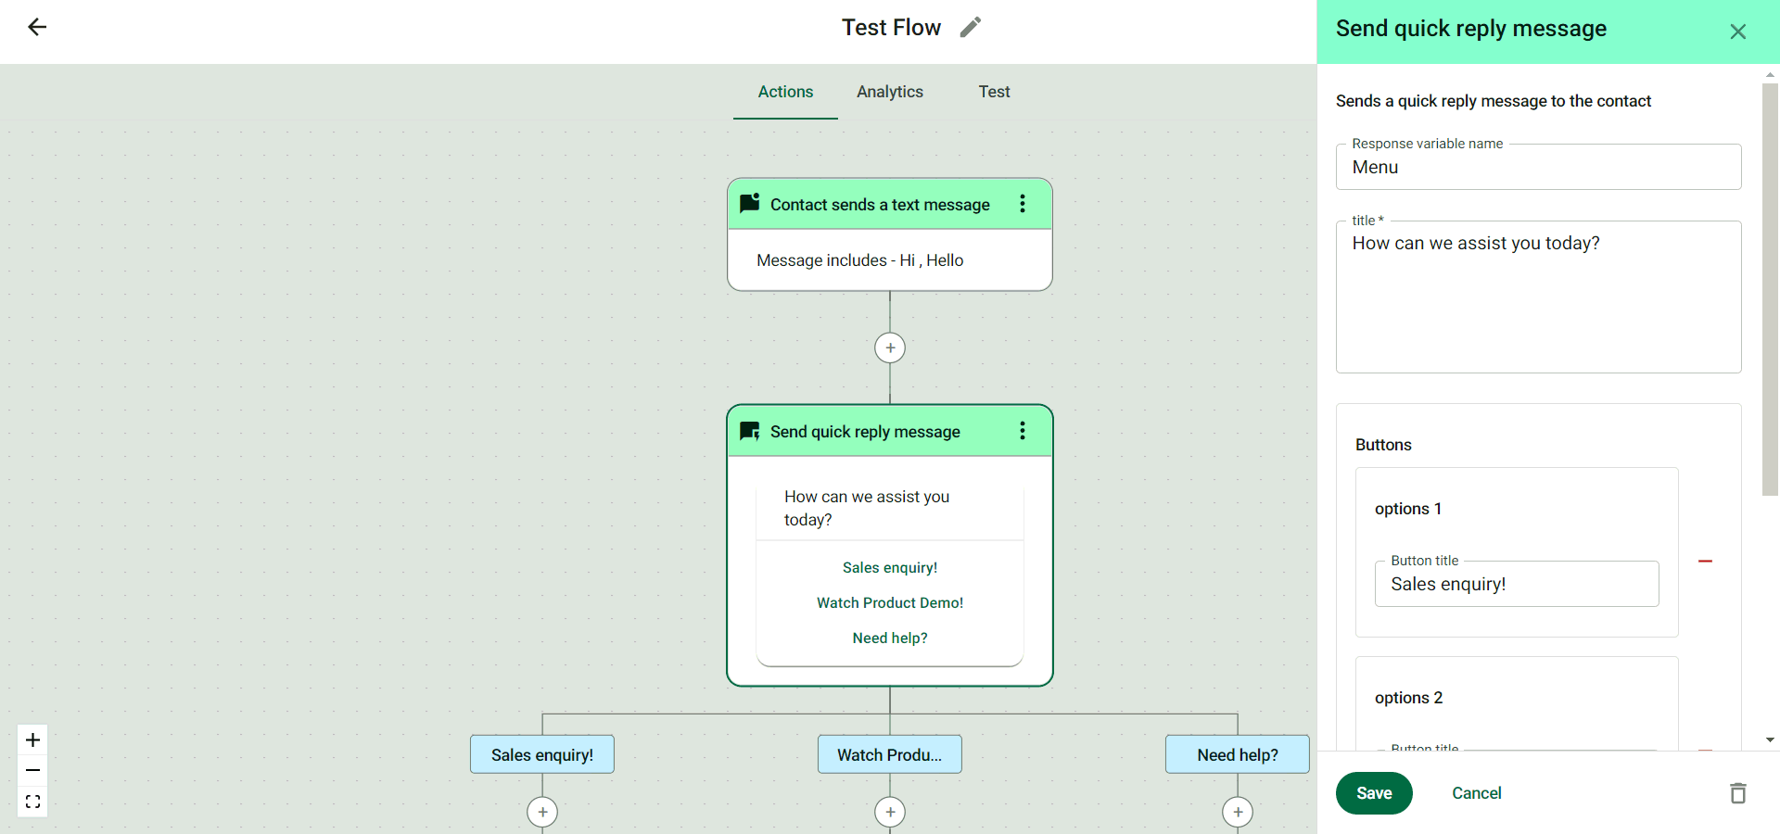This screenshot has height=834, width=1780.
Task: Close the Send quick reply message panel
Action: click(1738, 32)
